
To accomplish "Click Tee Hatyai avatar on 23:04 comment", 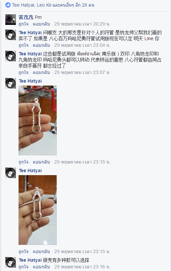I will pos(11,35).
